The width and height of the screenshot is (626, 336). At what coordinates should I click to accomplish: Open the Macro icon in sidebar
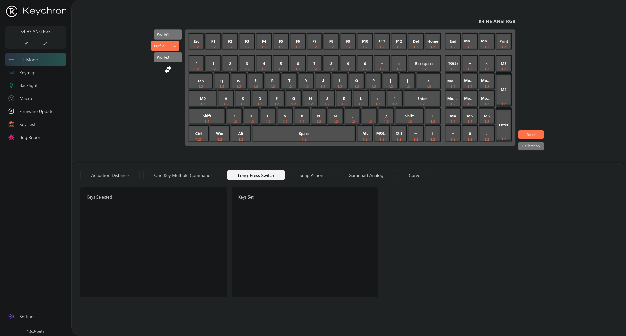pos(11,98)
